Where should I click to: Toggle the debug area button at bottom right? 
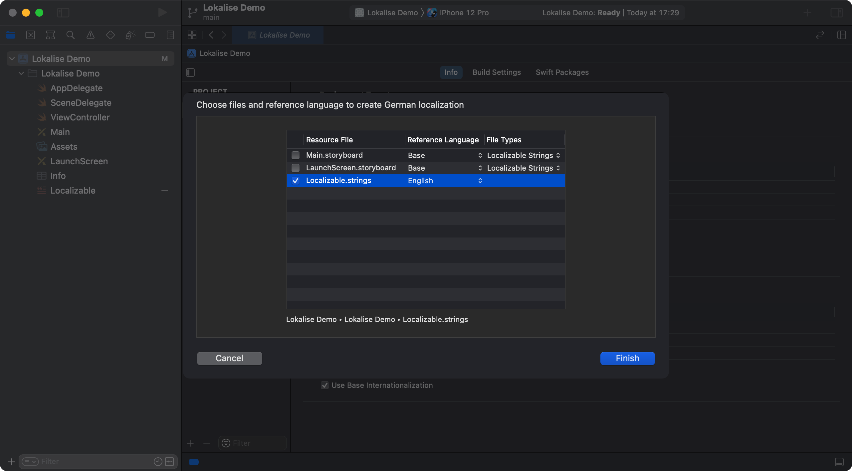[839, 462]
